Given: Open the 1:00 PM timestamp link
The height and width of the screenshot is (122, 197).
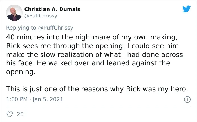Looking at the screenshot, I should (x=17, y=99).
